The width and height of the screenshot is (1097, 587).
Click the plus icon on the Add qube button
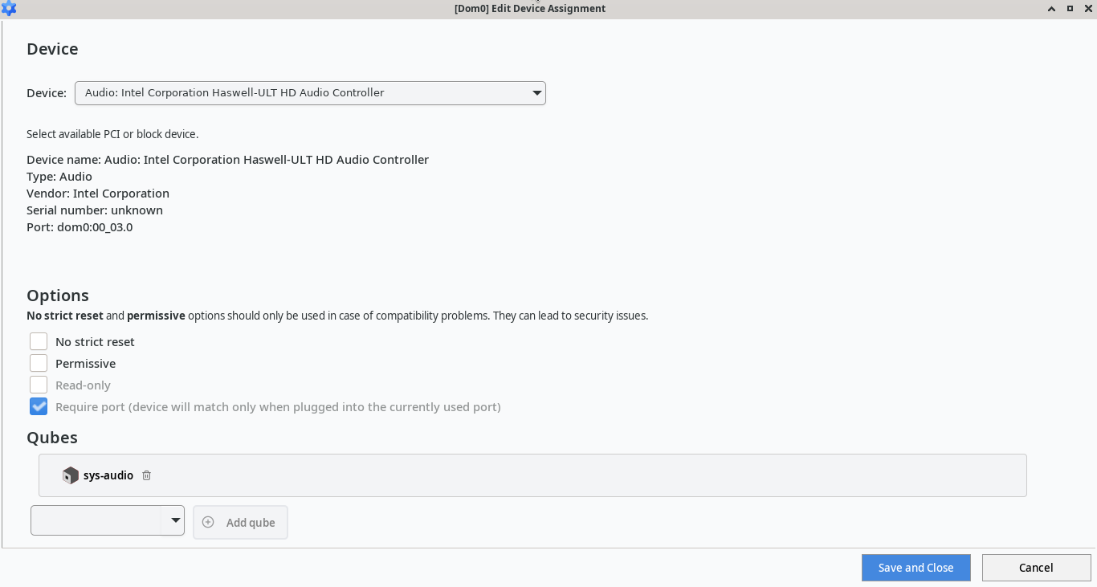[x=208, y=522]
